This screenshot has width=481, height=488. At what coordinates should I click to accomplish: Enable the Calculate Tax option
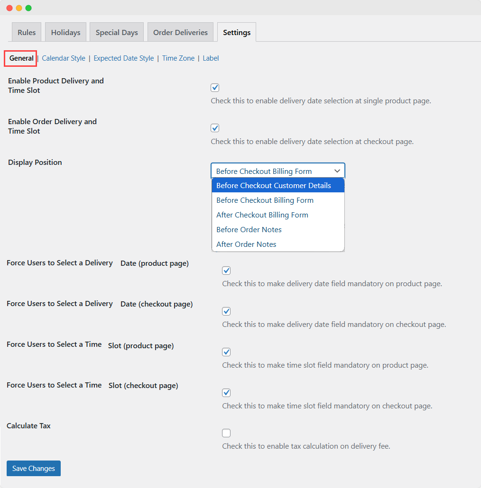[226, 433]
